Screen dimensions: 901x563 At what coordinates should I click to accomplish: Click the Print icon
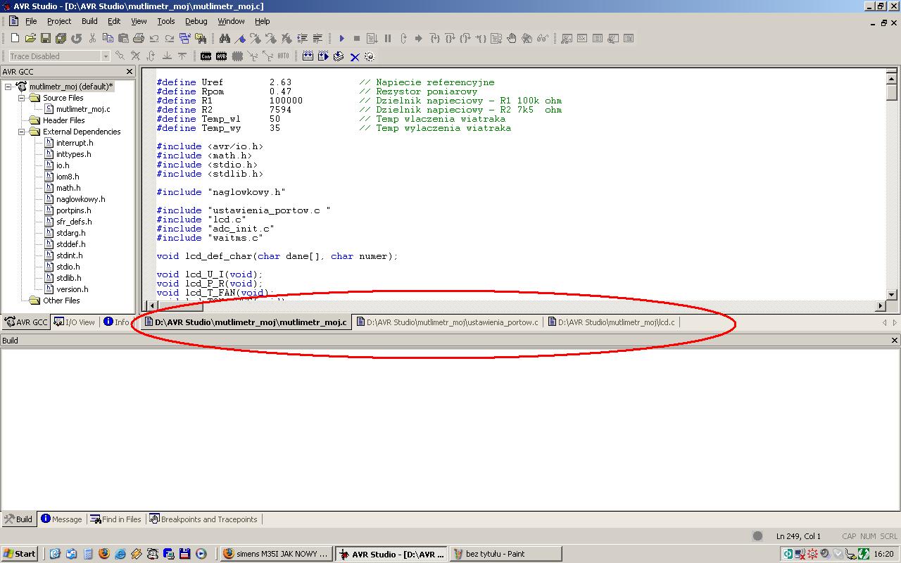click(x=139, y=38)
